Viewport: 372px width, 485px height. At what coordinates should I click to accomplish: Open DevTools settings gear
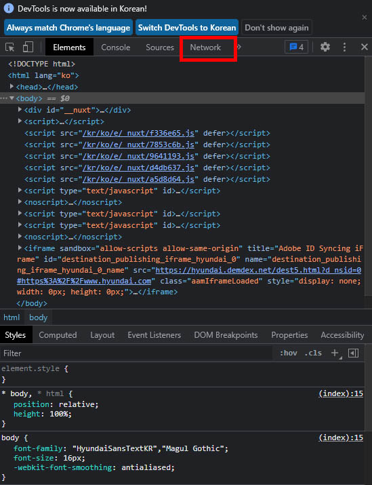click(325, 47)
